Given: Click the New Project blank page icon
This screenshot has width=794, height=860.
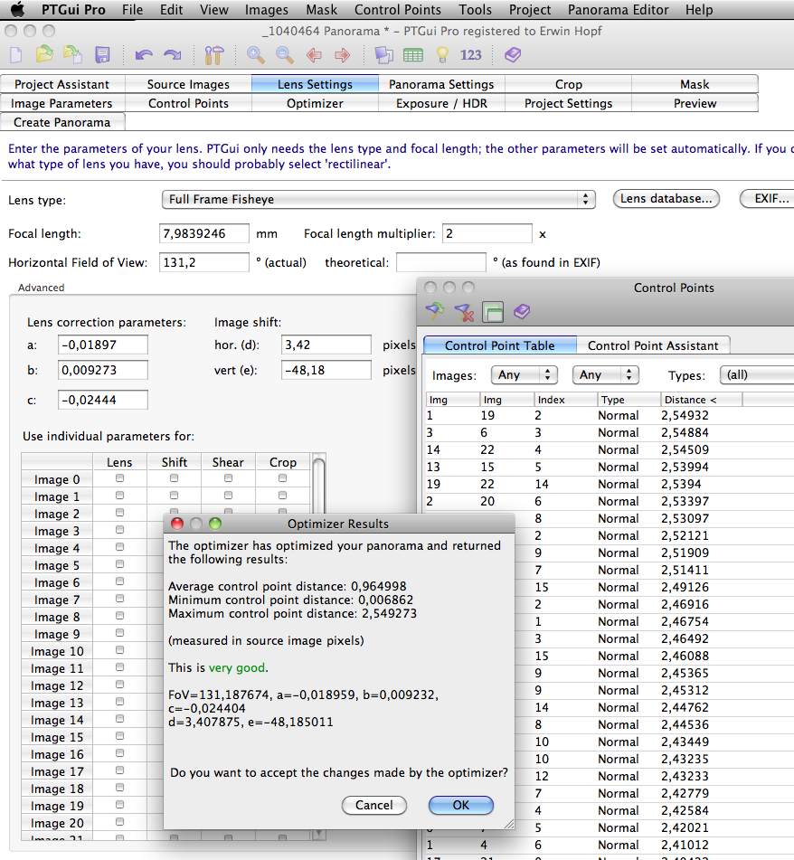Looking at the screenshot, I should [16, 55].
